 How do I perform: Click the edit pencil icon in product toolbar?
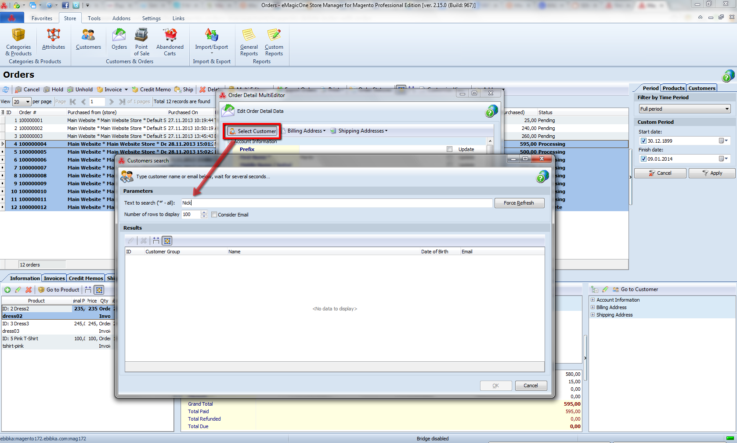pyautogui.click(x=18, y=290)
